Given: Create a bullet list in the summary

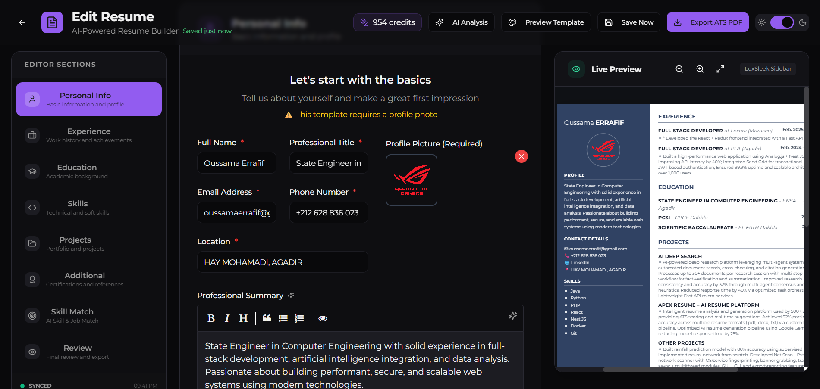Looking at the screenshot, I should coord(283,318).
